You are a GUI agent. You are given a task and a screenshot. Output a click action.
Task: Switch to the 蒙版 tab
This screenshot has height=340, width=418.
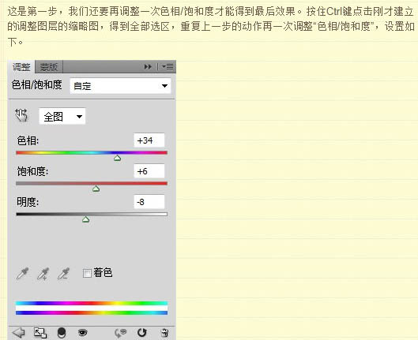coord(49,66)
